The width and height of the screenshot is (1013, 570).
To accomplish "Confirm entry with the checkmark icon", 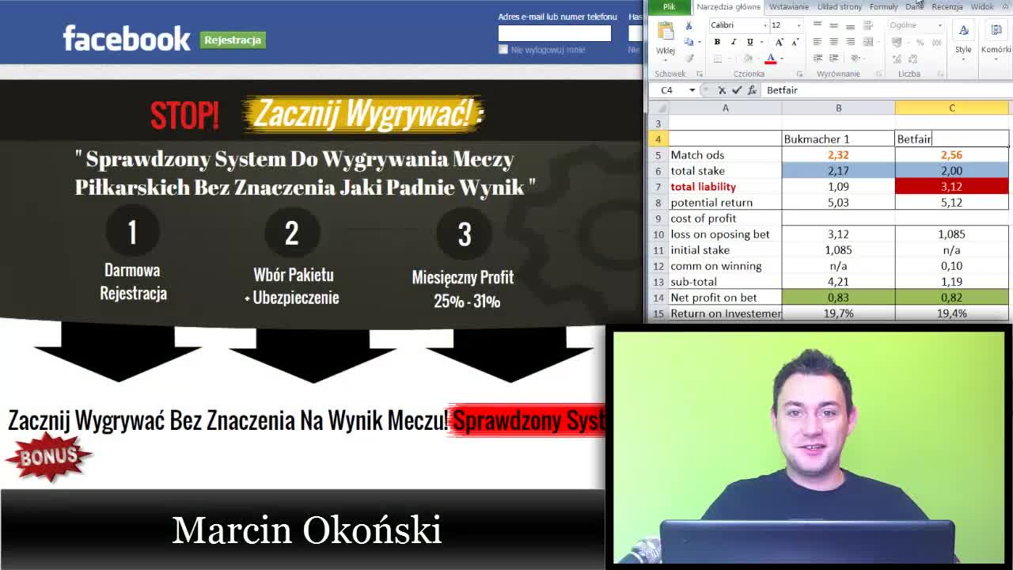I will (737, 90).
